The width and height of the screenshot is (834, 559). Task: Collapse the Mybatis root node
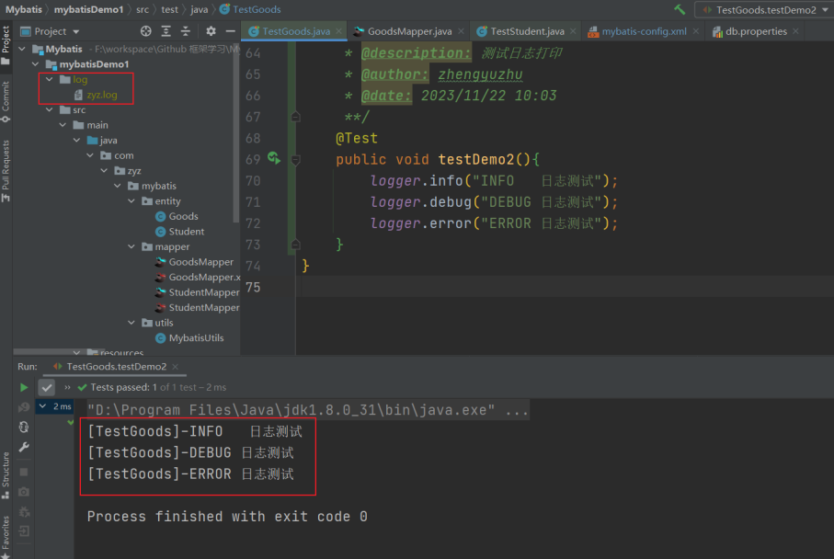[22, 49]
